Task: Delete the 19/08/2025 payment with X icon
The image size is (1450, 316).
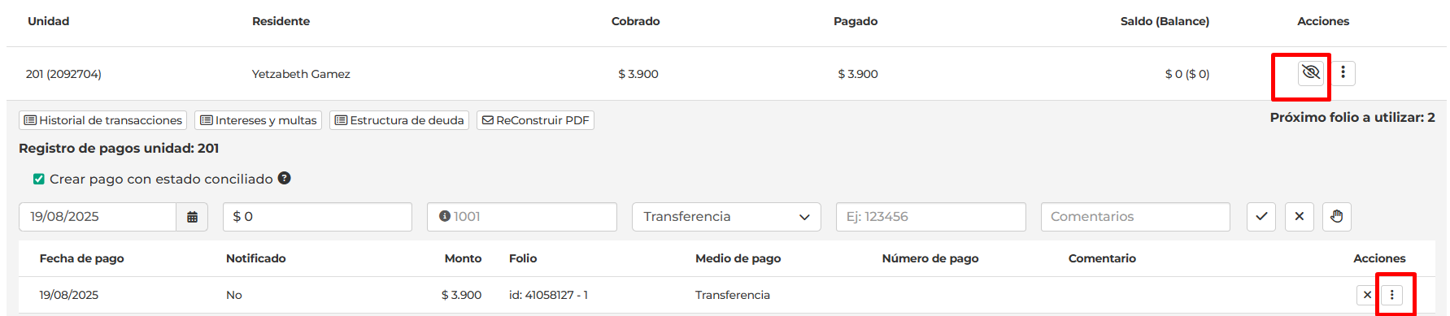Action: [1367, 295]
